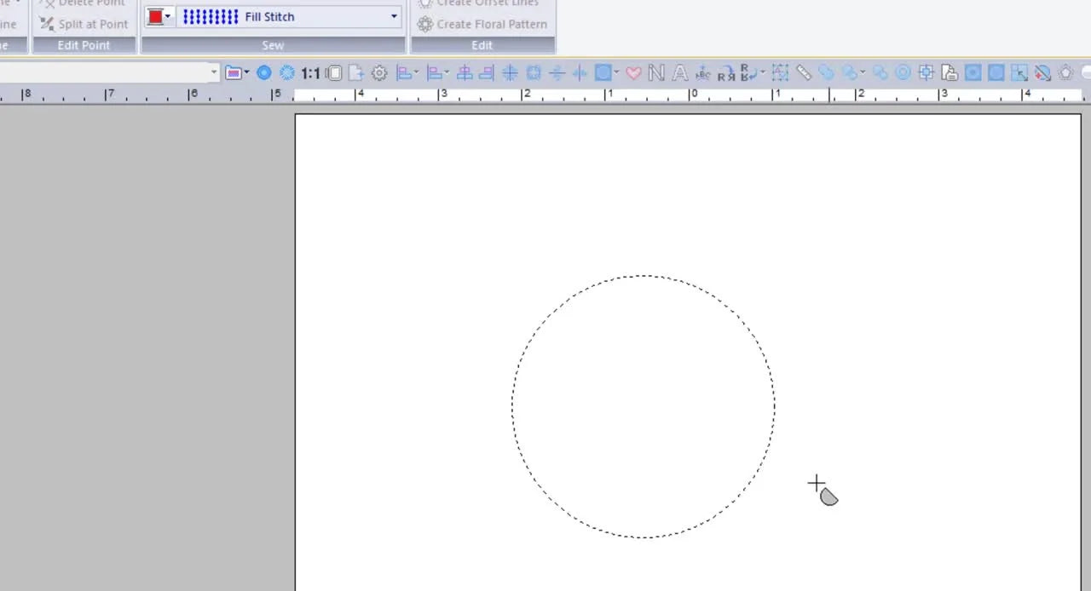Click the solid blue circle icon
This screenshot has width=1091, height=591.
tap(264, 73)
